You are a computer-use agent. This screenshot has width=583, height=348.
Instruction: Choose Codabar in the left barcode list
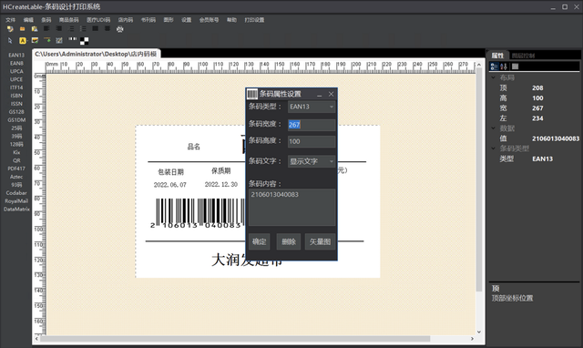tap(16, 193)
